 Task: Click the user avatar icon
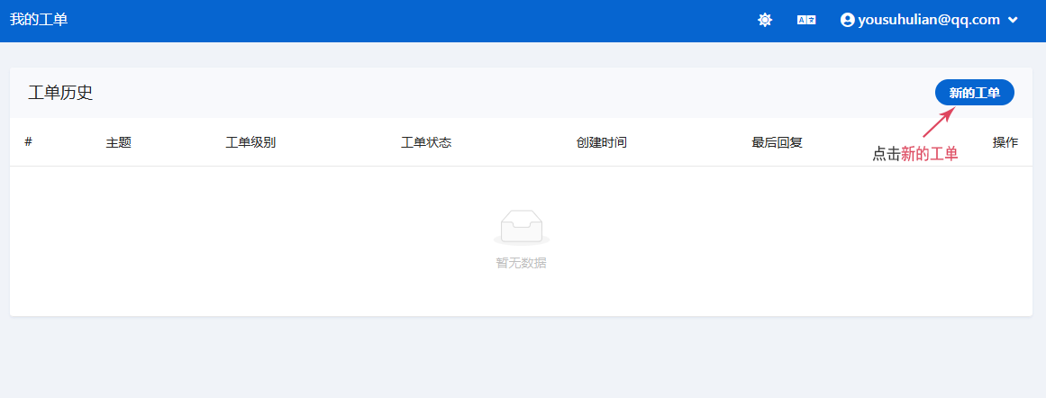click(x=847, y=20)
